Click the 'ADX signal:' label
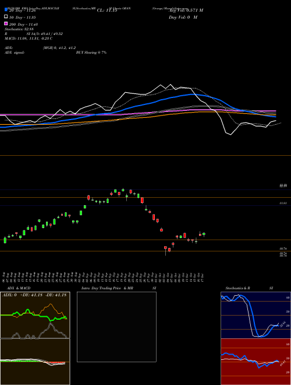The height and width of the screenshot is (385, 291). 15,52
